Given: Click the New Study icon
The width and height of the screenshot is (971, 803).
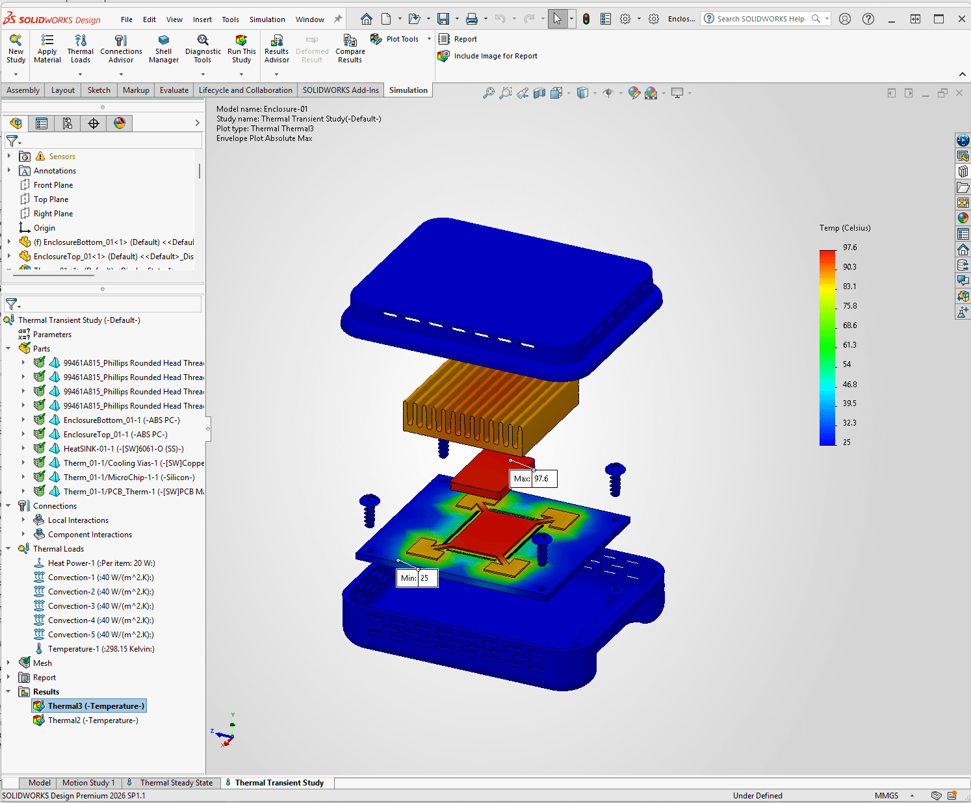Looking at the screenshot, I should tap(16, 49).
